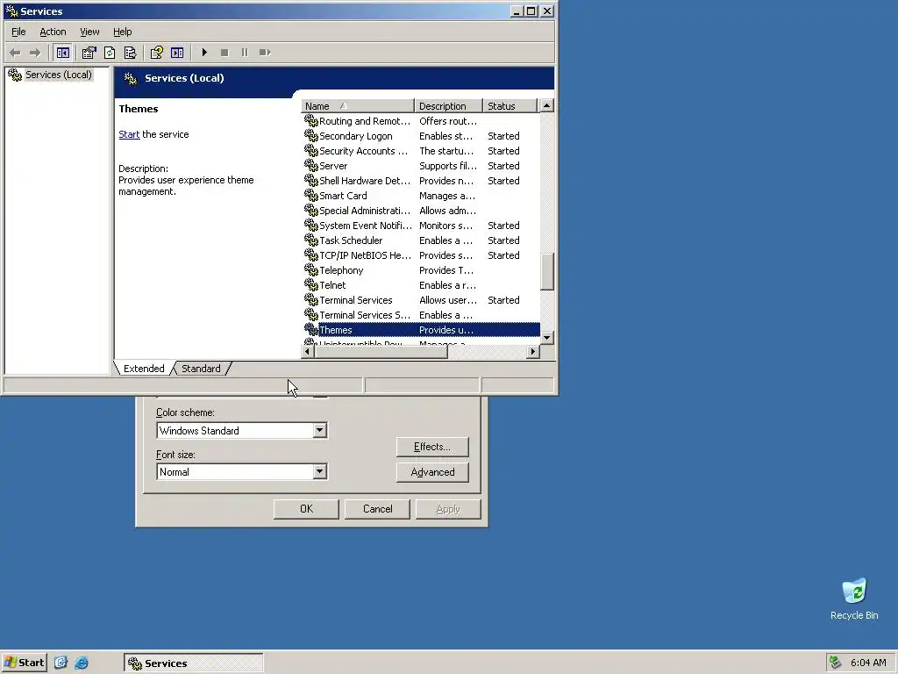This screenshot has width=898, height=674.
Task: Click the services list scroll down arrow
Action: 547,338
